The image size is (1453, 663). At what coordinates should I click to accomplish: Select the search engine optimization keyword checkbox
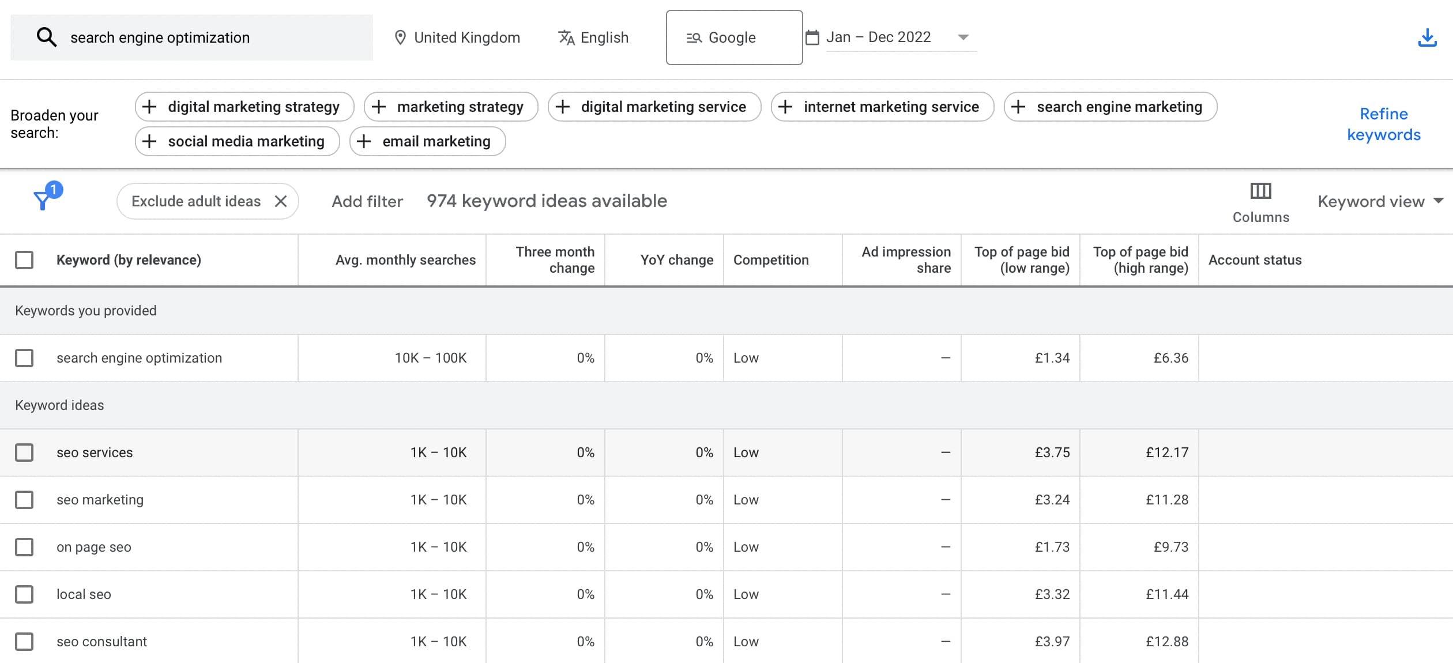pos(24,358)
